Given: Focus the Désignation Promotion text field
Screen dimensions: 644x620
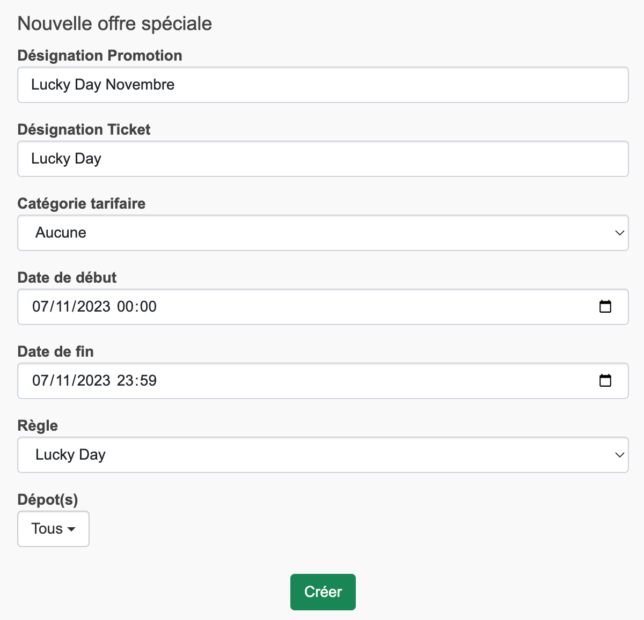Looking at the screenshot, I should pos(323,85).
